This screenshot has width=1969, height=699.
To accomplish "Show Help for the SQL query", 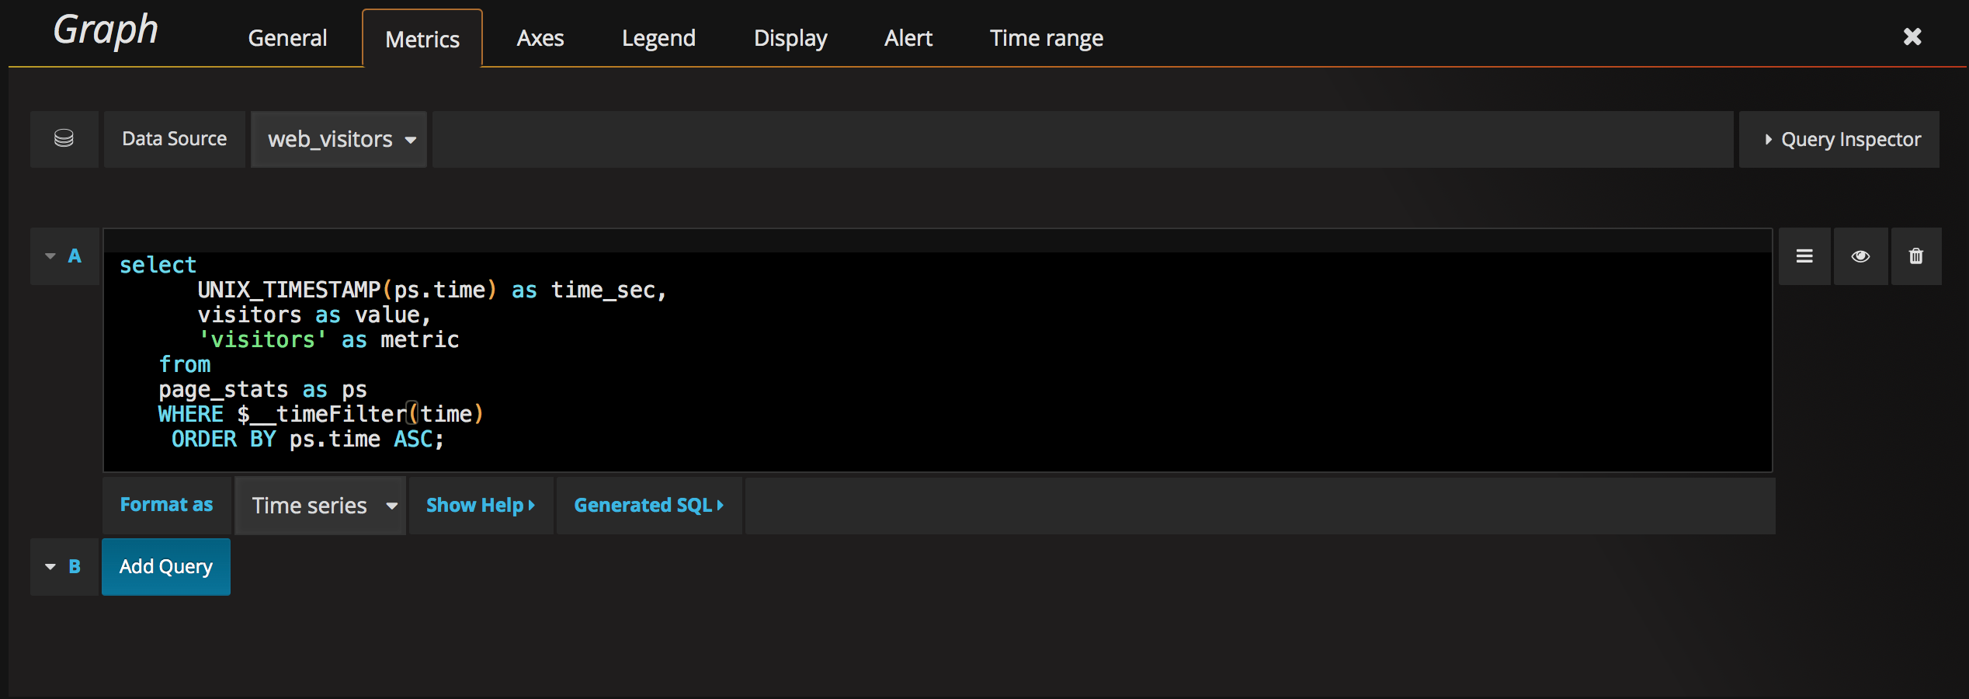I will [x=481, y=506].
